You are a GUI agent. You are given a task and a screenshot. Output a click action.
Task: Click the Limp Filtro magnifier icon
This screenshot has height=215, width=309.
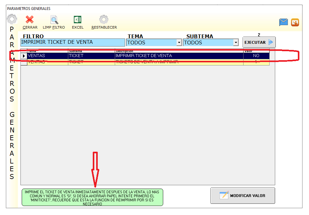[54, 20]
